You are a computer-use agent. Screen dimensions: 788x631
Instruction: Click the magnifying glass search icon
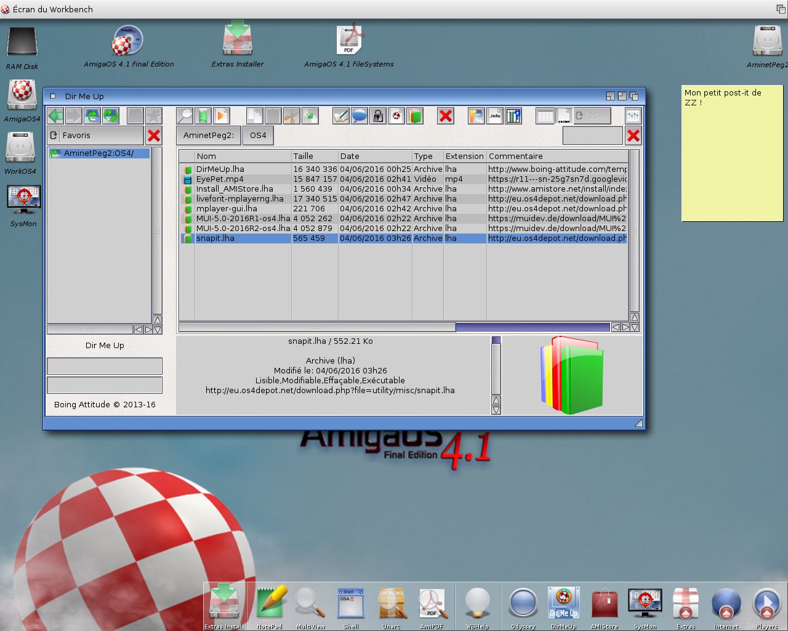(x=185, y=116)
